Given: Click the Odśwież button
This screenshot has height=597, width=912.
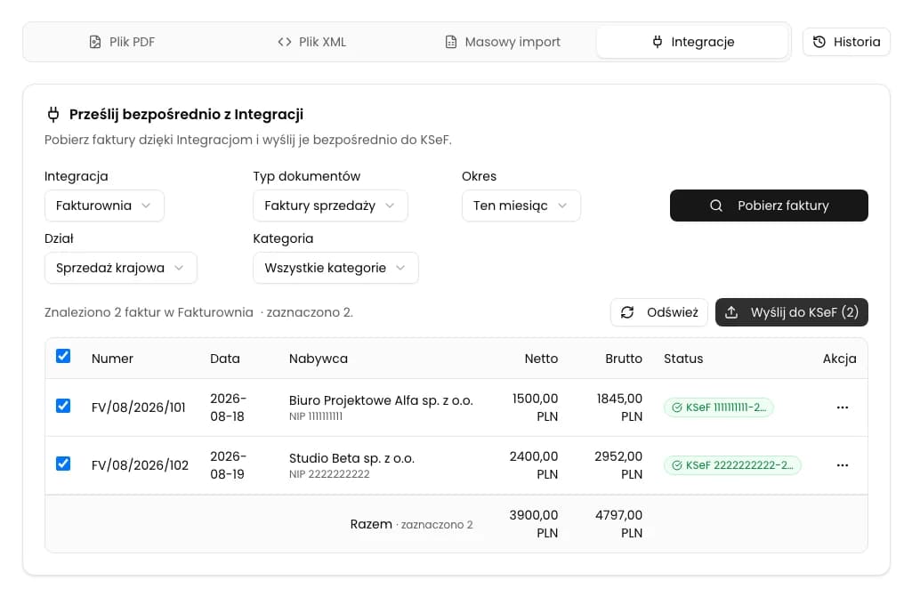Looking at the screenshot, I should point(658,312).
